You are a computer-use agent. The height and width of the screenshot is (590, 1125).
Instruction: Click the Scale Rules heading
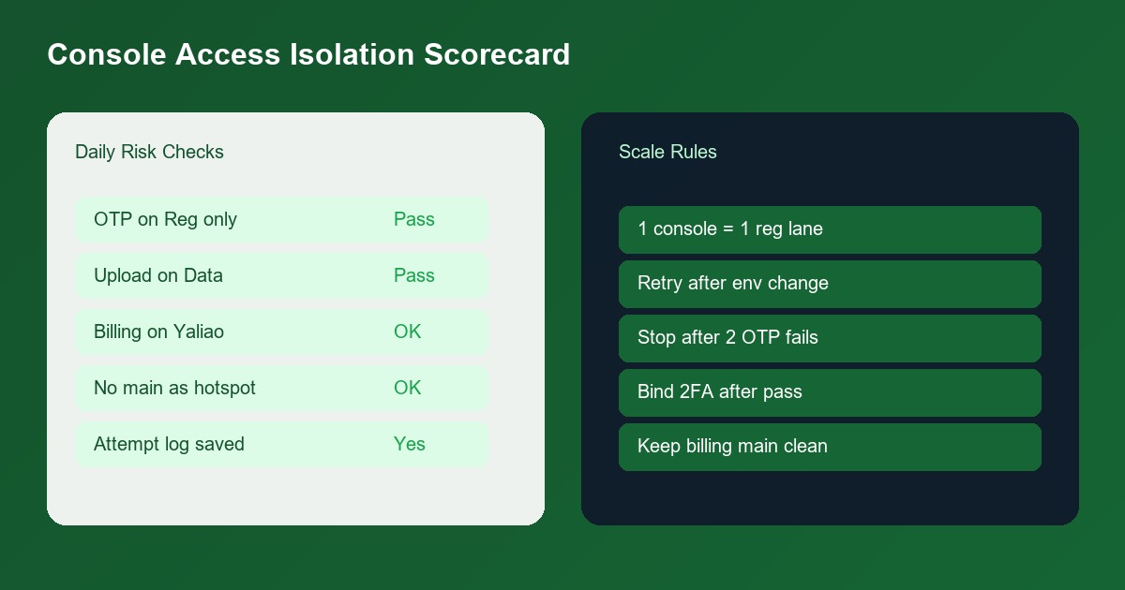click(x=667, y=152)
